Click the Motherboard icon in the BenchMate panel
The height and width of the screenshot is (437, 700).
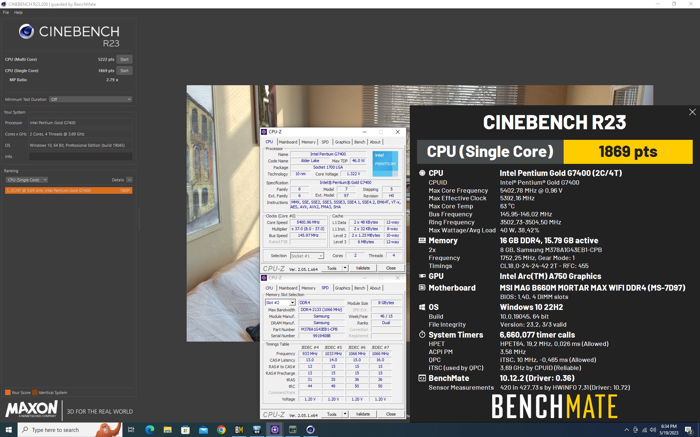(x=422, y=288)
